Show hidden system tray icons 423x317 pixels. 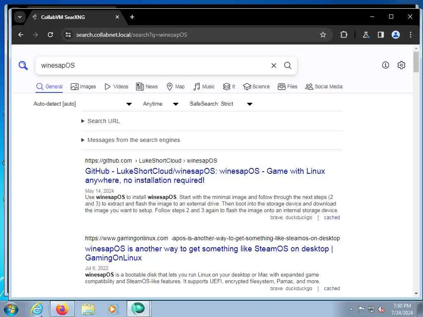(351, 309)
